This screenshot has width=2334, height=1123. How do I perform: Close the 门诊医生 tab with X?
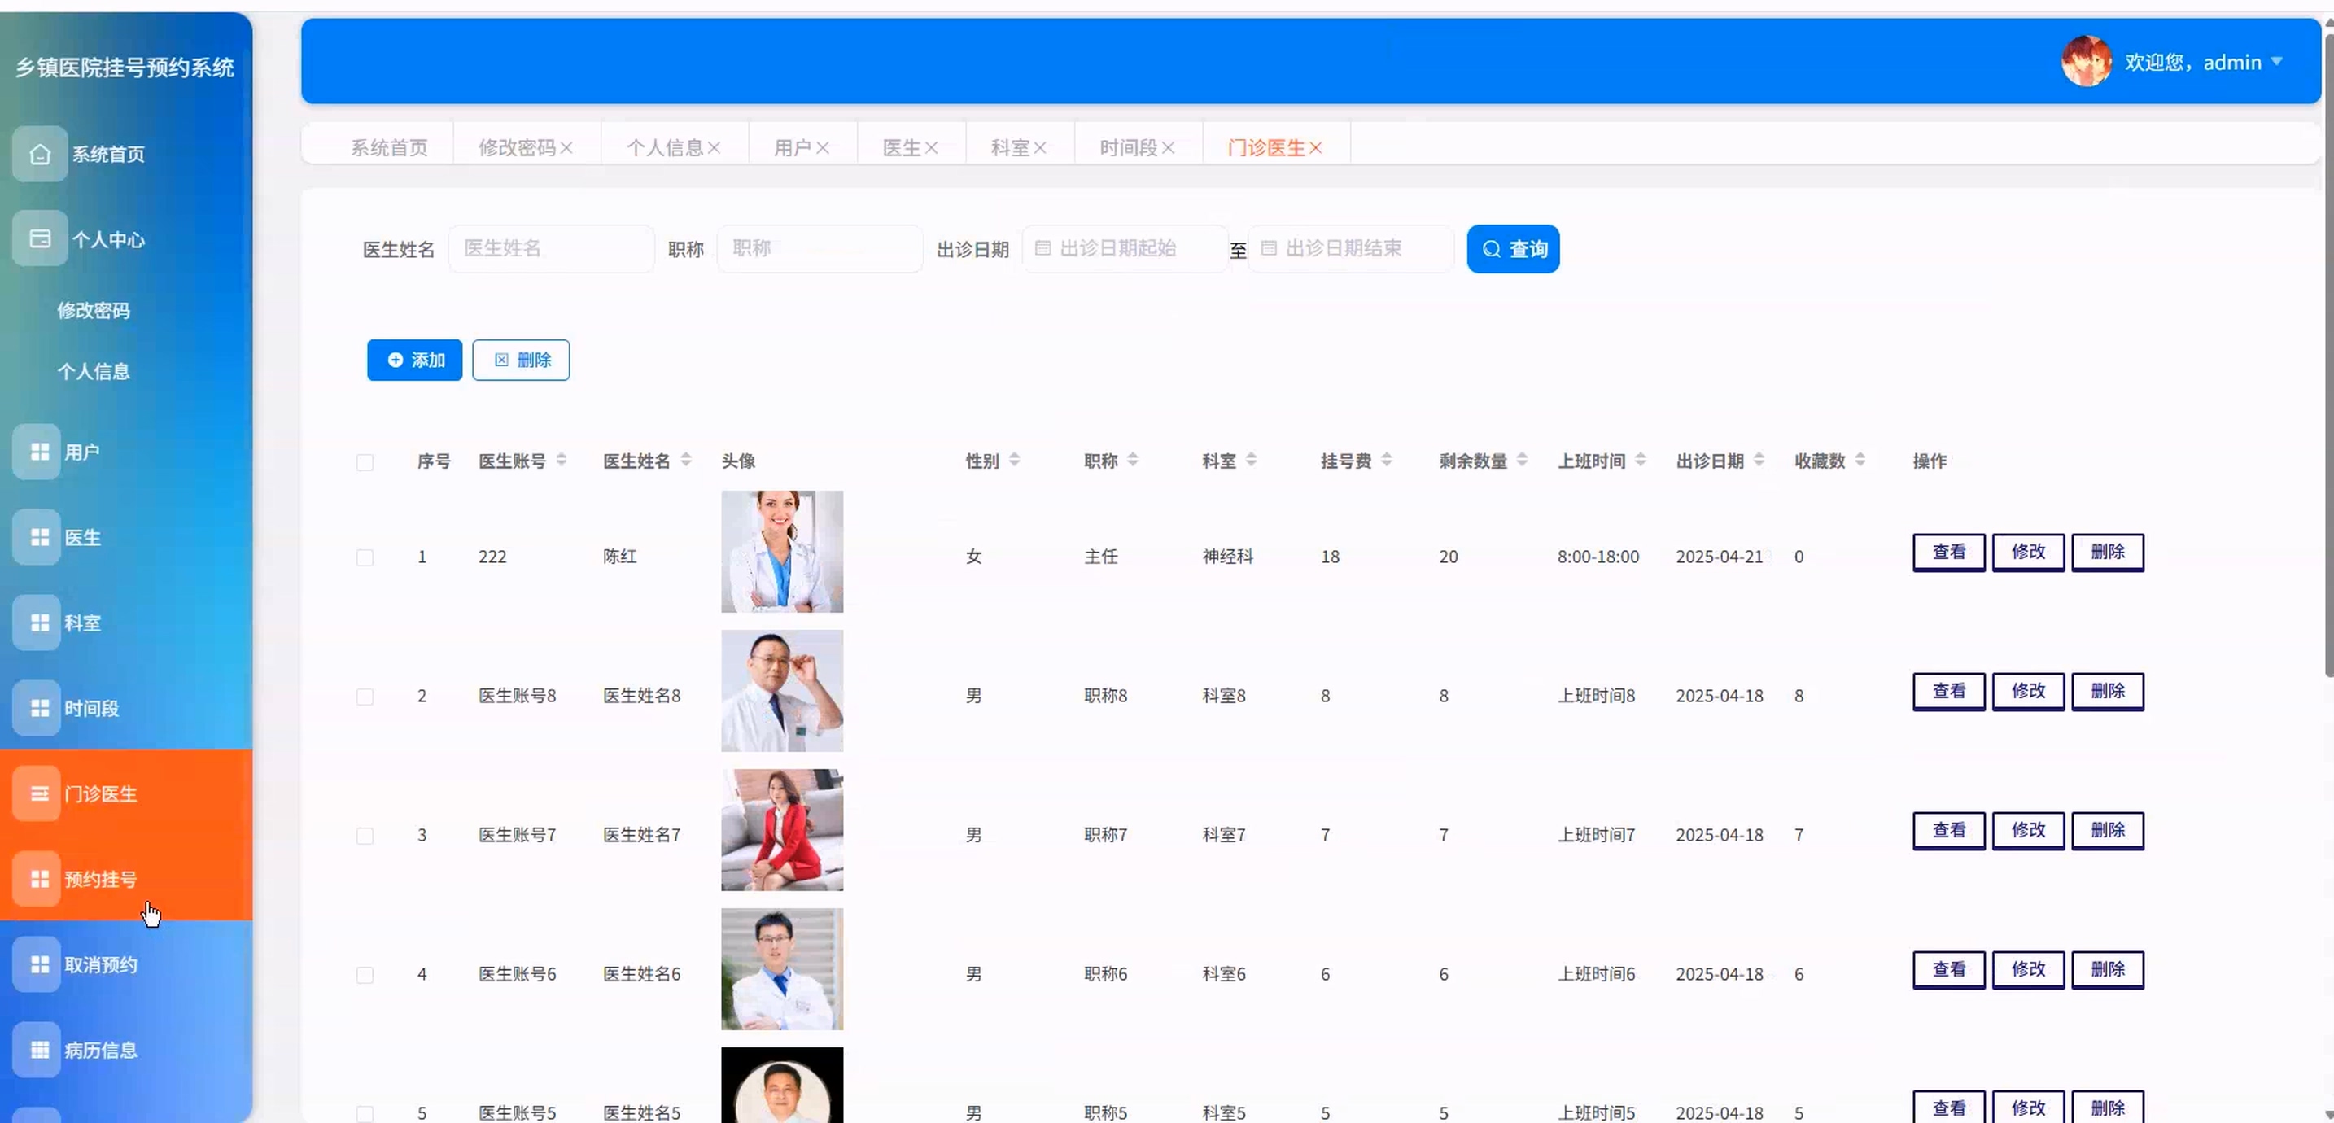tap(1316, 148)
